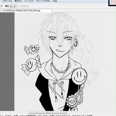Click the horizontal canvas scrollbar thumb
The image size is (116, 116).
[48, 112]
